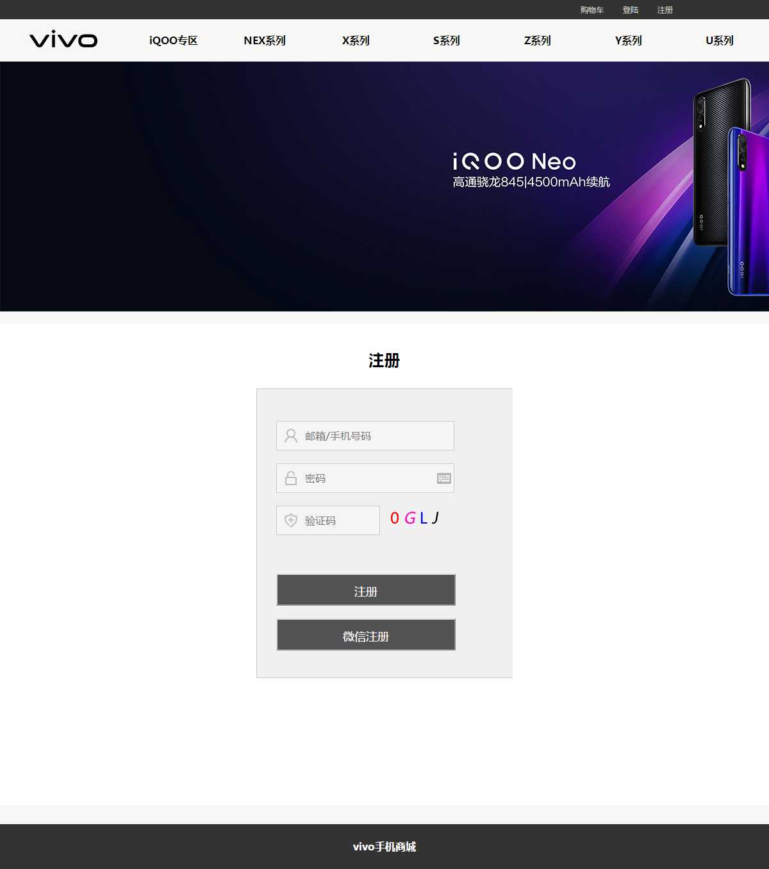Click the user icon in email field
Image resolution: width=769 pixels, height=869 pixels.
pyautogui.click(x=291, y=436)
